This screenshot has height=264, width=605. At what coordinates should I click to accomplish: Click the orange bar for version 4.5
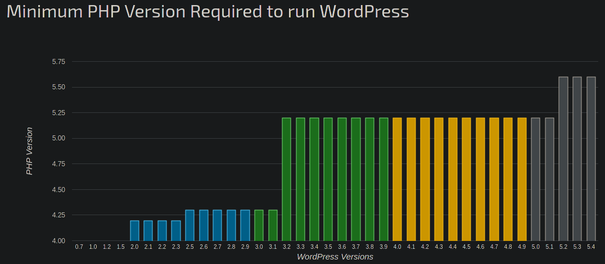467,179
